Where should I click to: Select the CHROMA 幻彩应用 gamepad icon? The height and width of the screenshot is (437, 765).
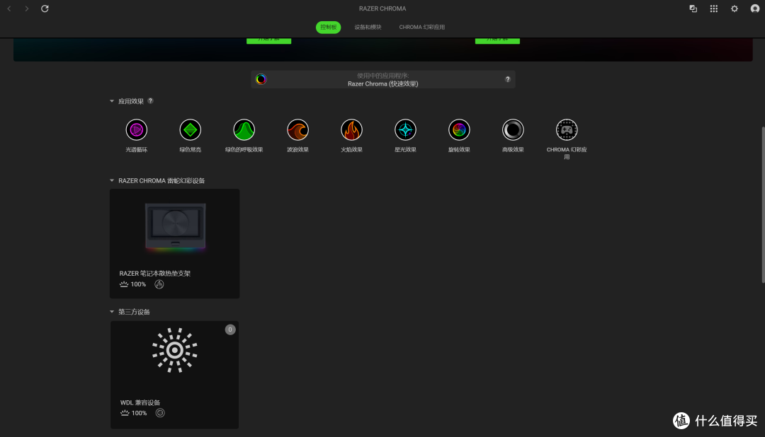click(x=567, y=130)
